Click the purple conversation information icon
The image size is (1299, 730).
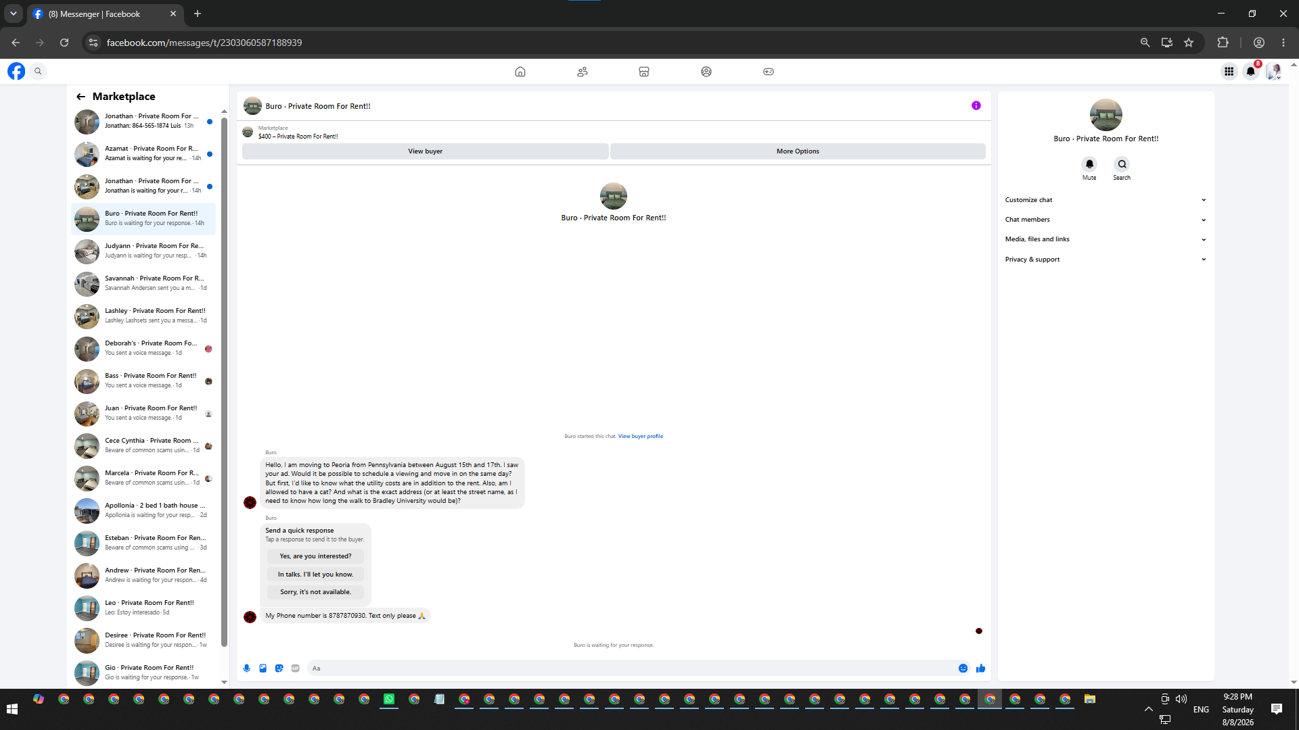[x=976, y=105]
